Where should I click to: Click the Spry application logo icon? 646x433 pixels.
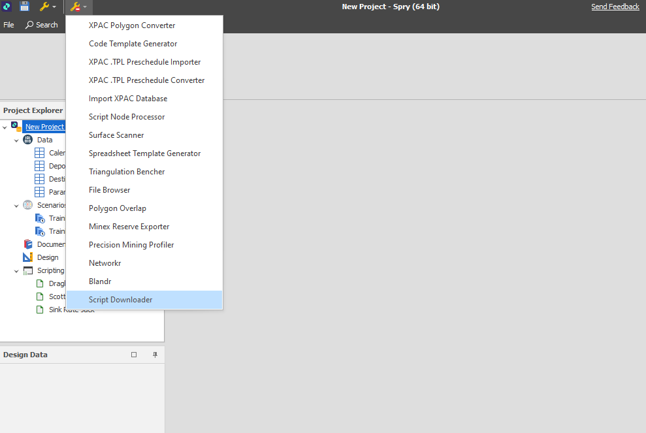pyautogui.click(x=7, y=7)
